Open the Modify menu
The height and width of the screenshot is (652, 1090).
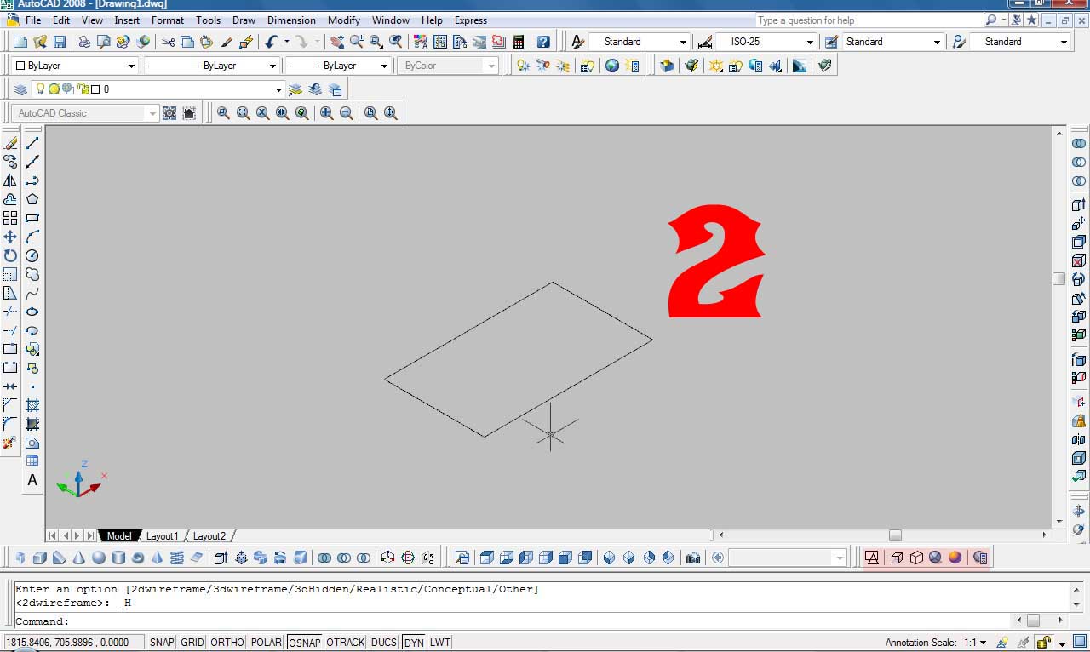(x=344, y=20)
